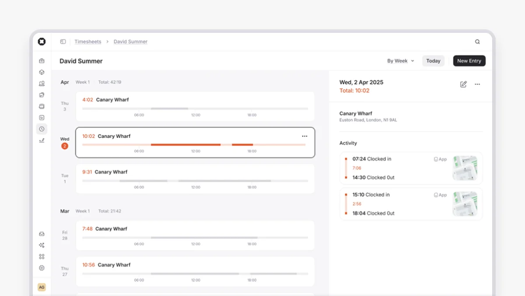The width and height of the screenshot is (525, 296).
Task: Click the Timesheets breadcrumb link
Action: (x=87, y=42)
